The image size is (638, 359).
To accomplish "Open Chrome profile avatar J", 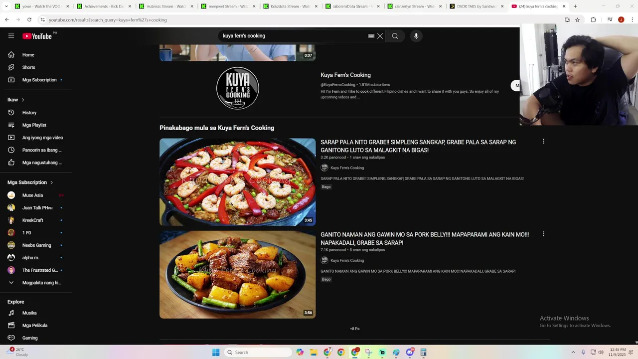I will coord(621,20).
